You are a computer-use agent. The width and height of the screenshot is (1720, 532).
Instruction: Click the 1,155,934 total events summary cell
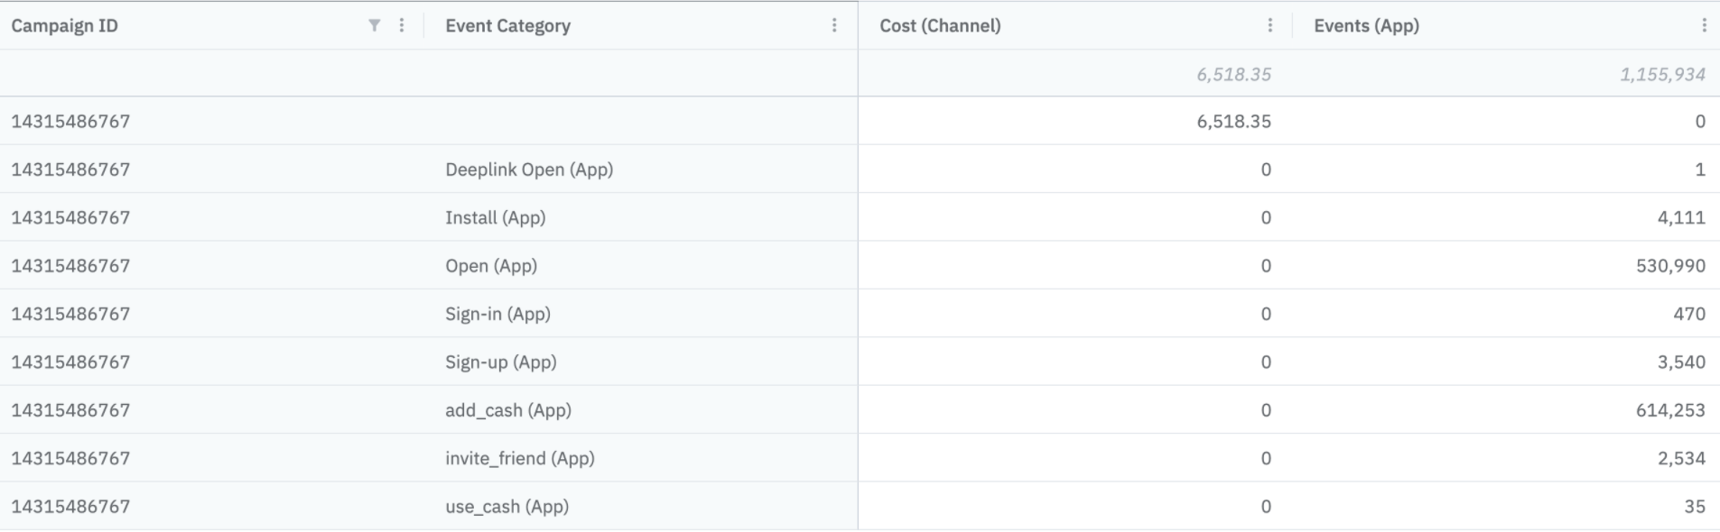tap(1661, 74)
